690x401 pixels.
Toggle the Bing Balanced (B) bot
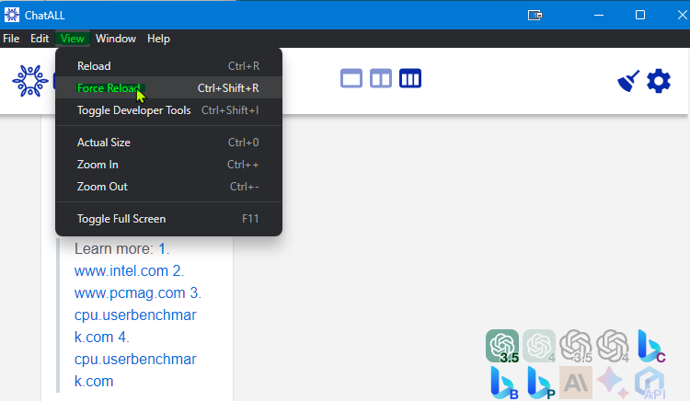pos(504,383)
